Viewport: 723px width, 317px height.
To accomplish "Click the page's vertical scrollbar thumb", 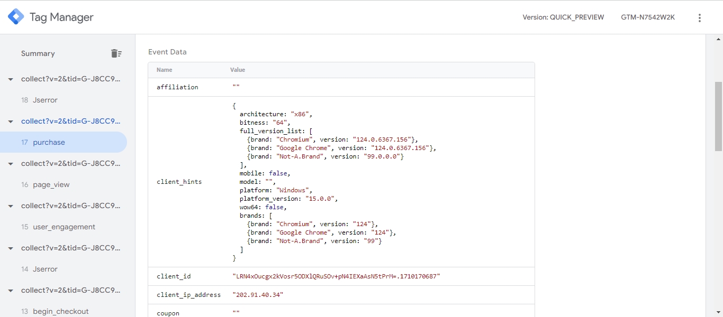I will 718,116.
